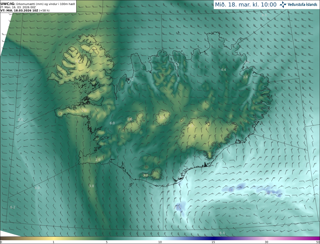This screenshot has height=244, width=320.
Task: Click colorbar tick label 10
Action: point(160,242)
